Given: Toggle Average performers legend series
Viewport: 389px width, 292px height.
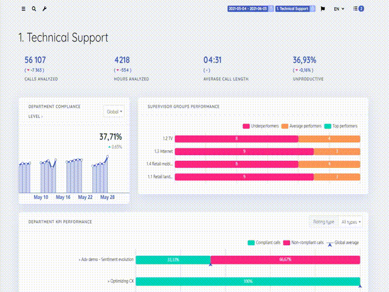Looking at the screenshot, I should point(285,126).
